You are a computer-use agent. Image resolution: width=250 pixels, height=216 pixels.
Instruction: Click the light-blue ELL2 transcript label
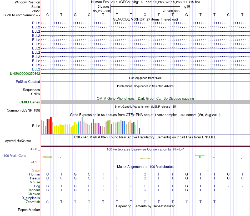coord(36,69)
